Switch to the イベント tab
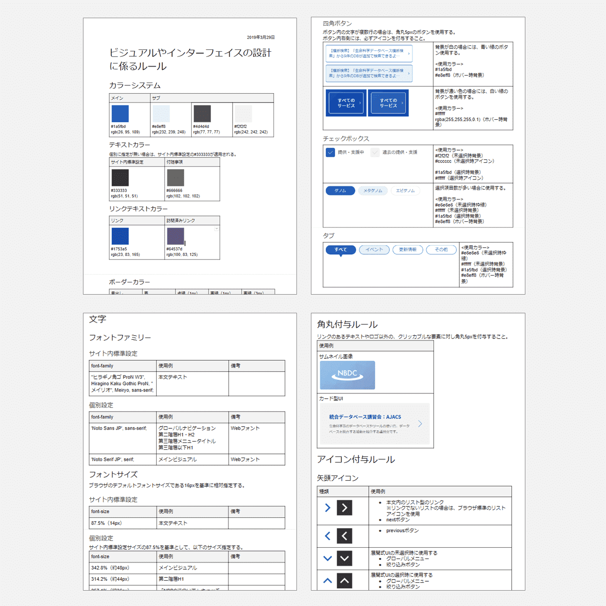This screenshot has width=606, height=606. click(x=374, y=250)
